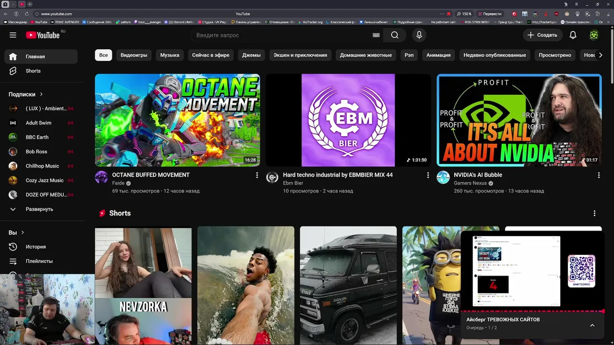
Task: Expand subscriptions with Развернуть
Action: 41,209
